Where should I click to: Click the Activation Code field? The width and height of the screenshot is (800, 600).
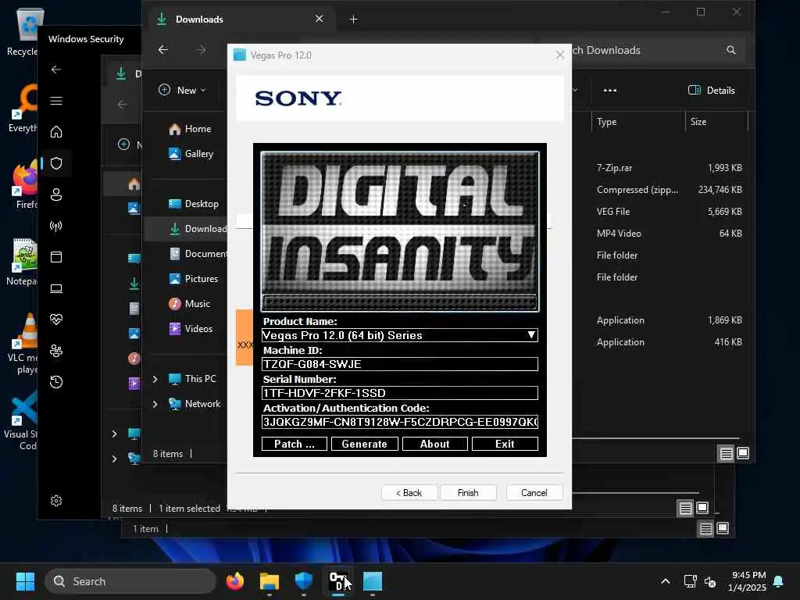[399, 422]
